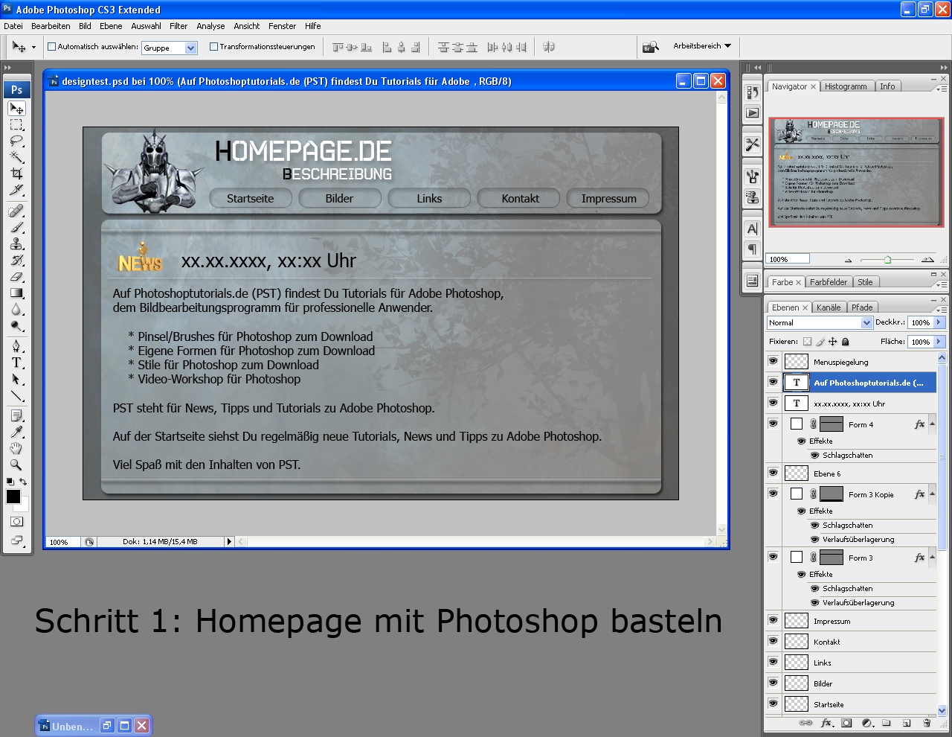Image resolution: width=952 pixels, height=737 pixels.
Task: Enable Automatisch auswählen checkbox
Action: [52, 47]
